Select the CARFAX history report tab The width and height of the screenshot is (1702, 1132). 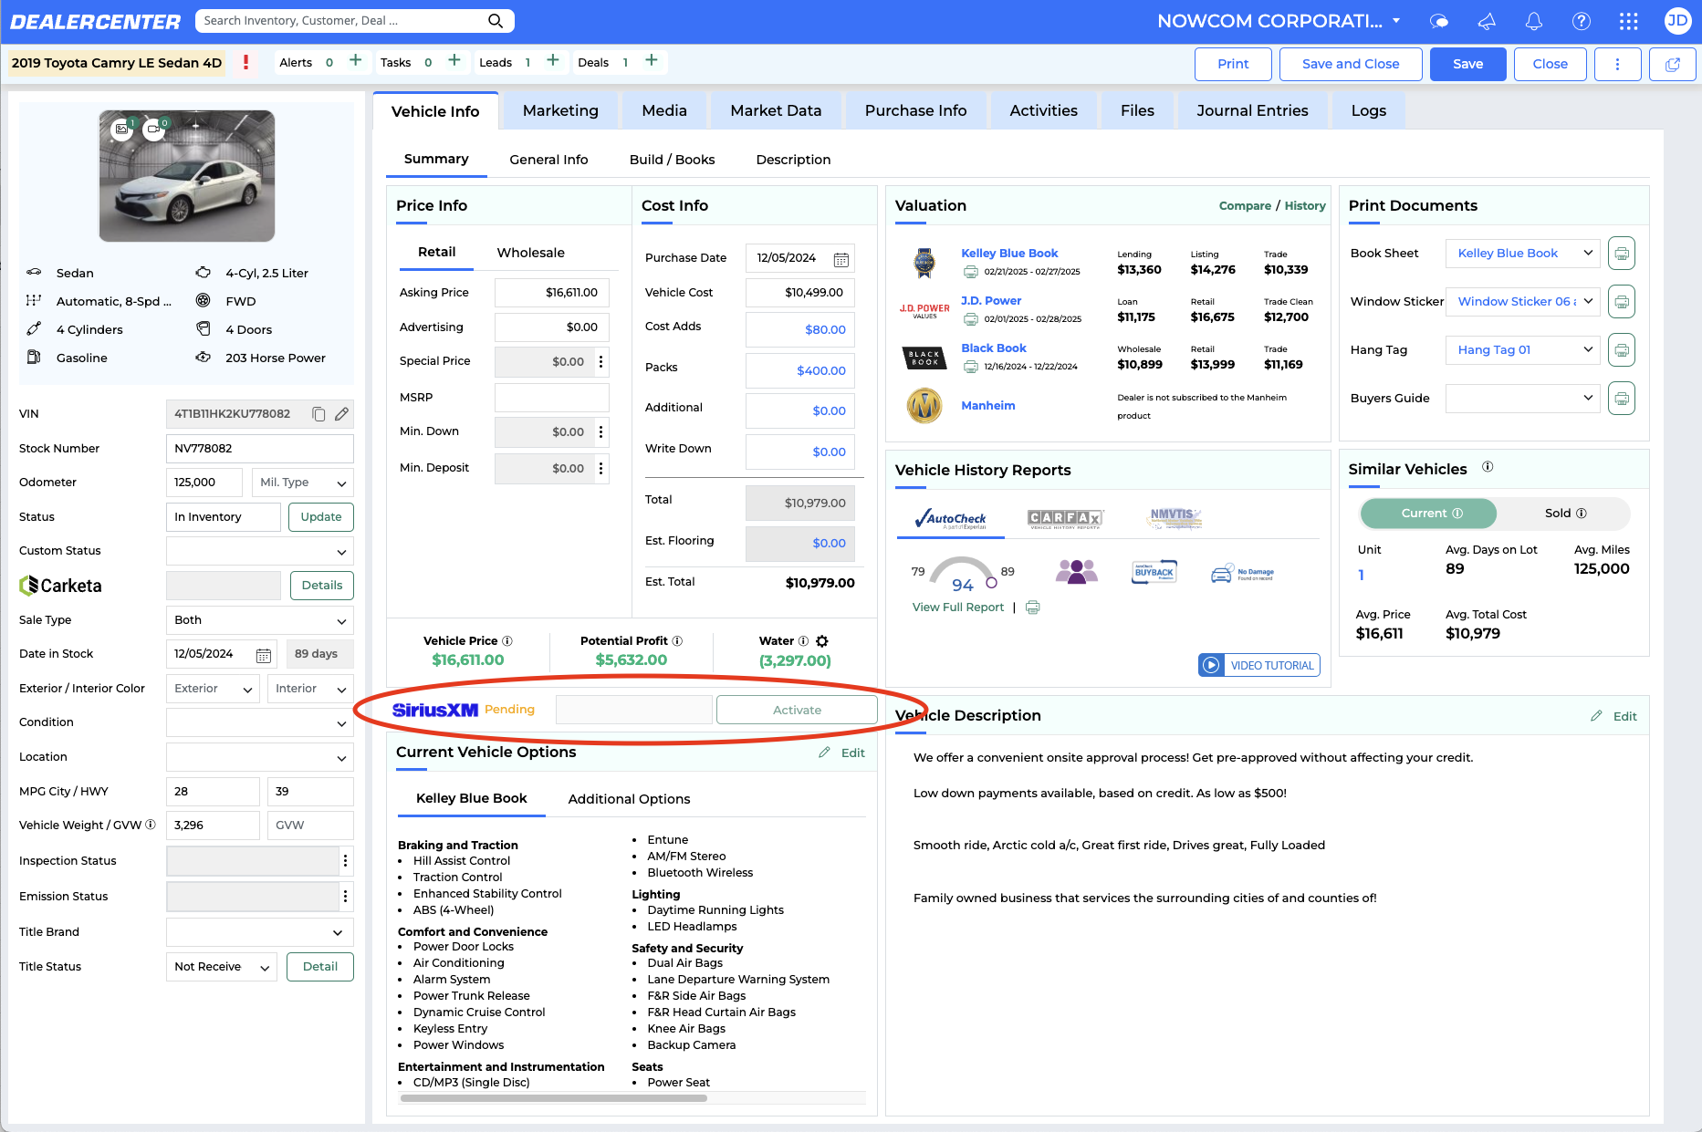point(1066,518)
